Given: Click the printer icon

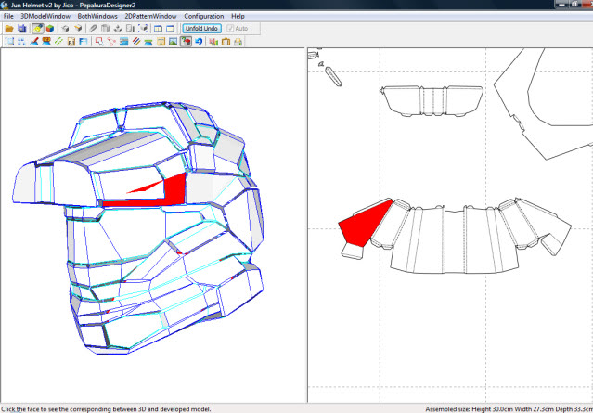Looking at the screenshot, I should [x=238, y=41].
